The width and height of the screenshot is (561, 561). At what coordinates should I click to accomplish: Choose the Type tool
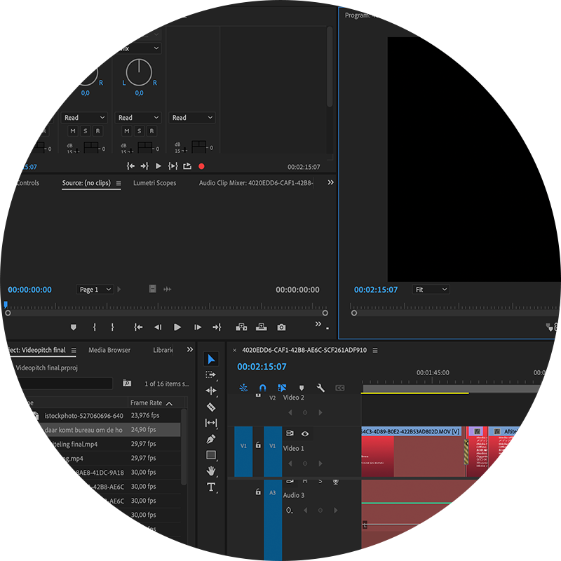point(211,487)
